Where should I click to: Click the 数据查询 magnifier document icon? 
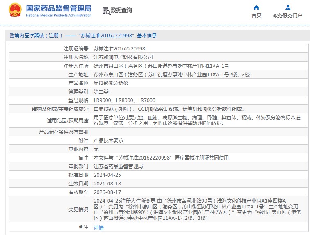pyautogui.click(x=106, y=11)
